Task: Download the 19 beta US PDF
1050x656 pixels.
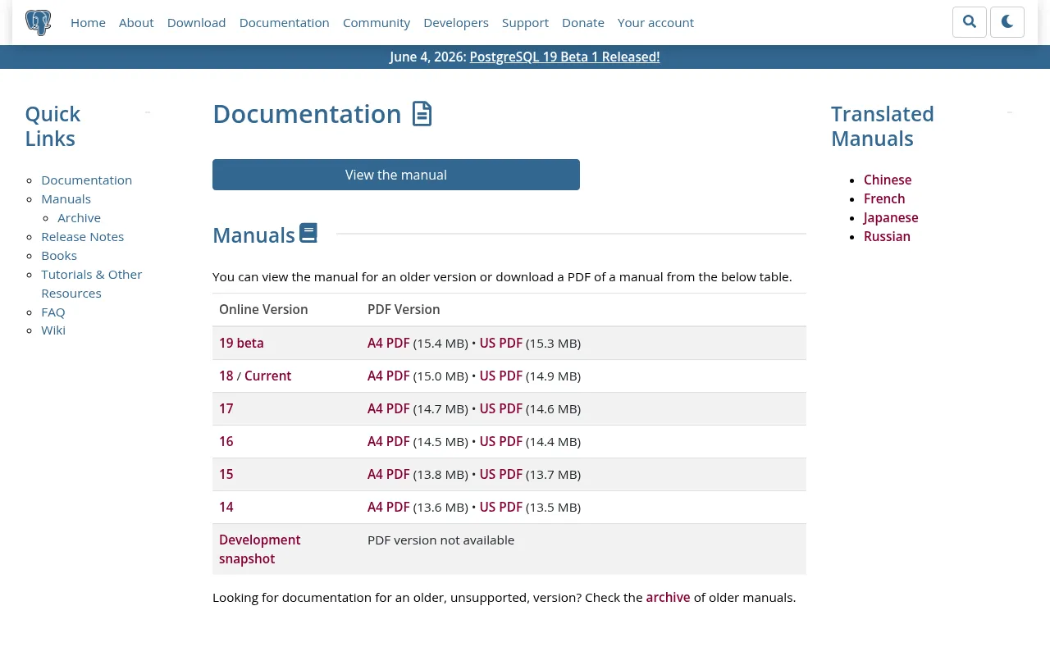Action: tap(501, 344)
